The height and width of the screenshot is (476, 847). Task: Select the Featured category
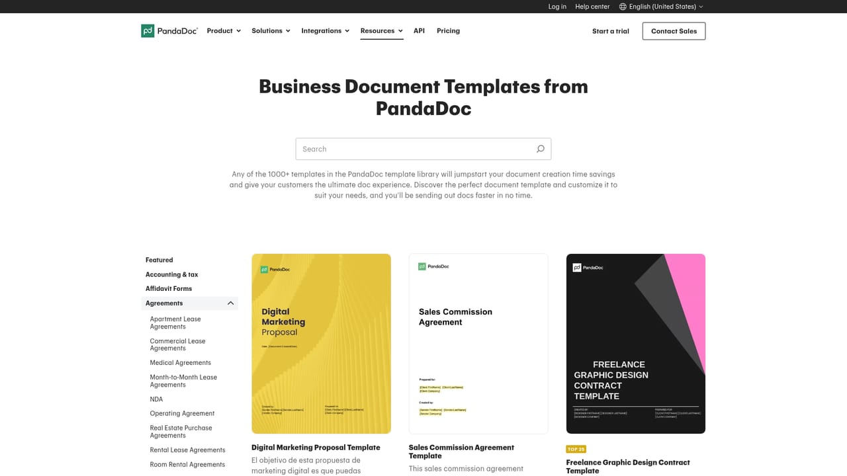coord(159,260)
